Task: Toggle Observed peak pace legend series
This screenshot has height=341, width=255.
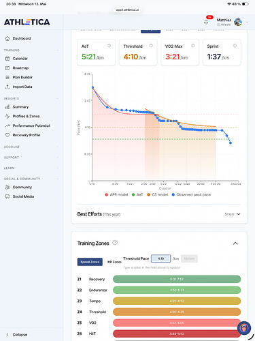Action: (x=191, y=194)
